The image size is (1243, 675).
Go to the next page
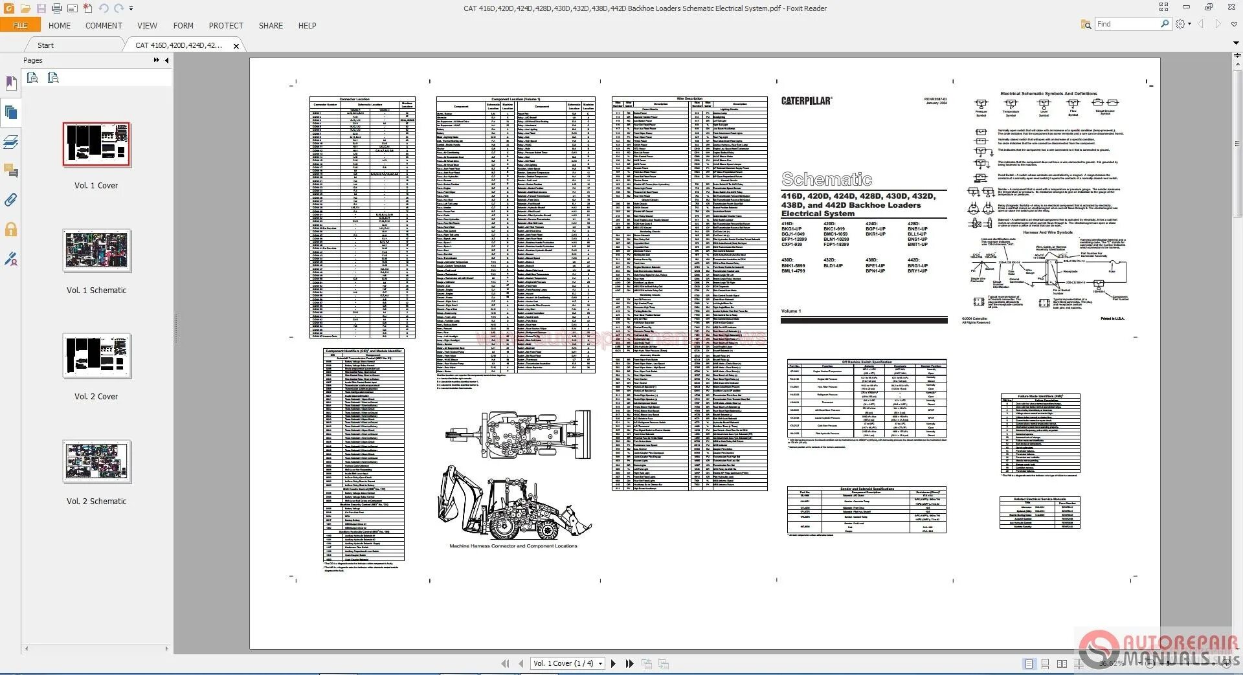[613, 663]
